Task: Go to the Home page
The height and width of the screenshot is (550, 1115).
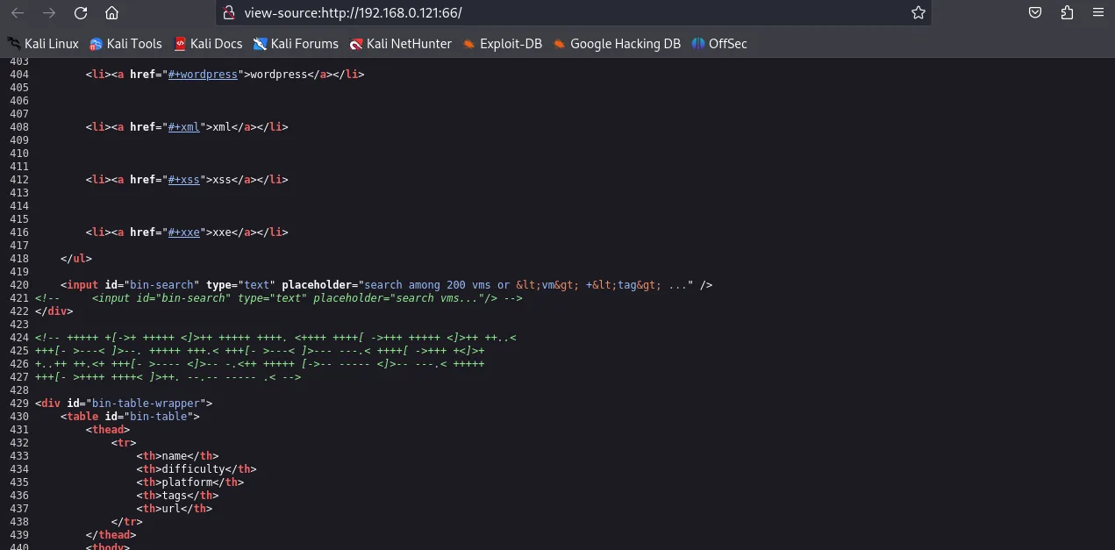Action: pos(111,13)
